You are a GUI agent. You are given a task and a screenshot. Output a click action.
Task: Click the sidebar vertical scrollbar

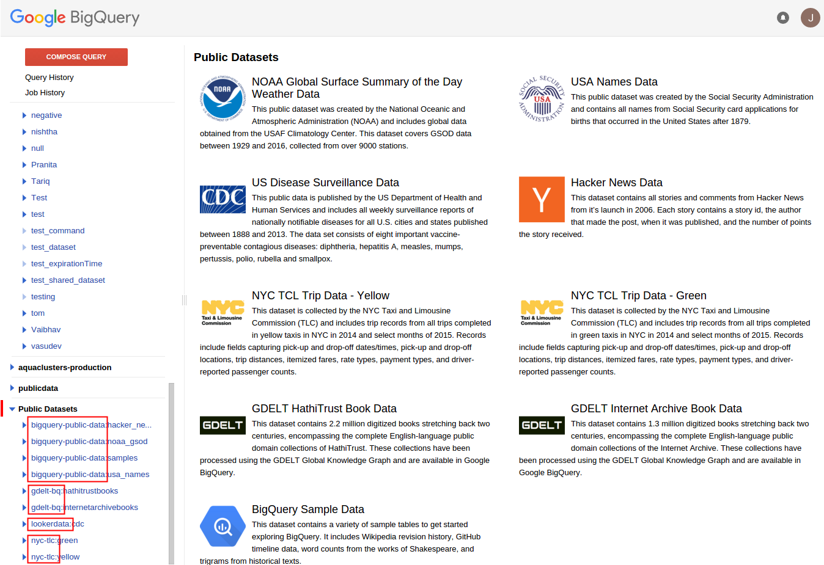point(171,473)
